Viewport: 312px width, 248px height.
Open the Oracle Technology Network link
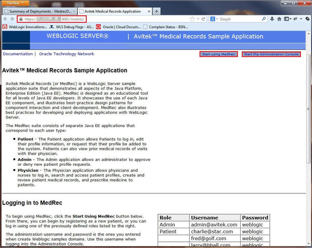[67, 54]
